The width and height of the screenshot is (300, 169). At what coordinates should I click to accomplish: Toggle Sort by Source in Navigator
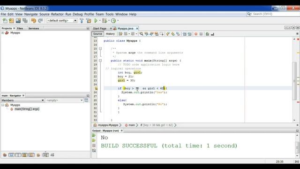click(x=52, y=155)
